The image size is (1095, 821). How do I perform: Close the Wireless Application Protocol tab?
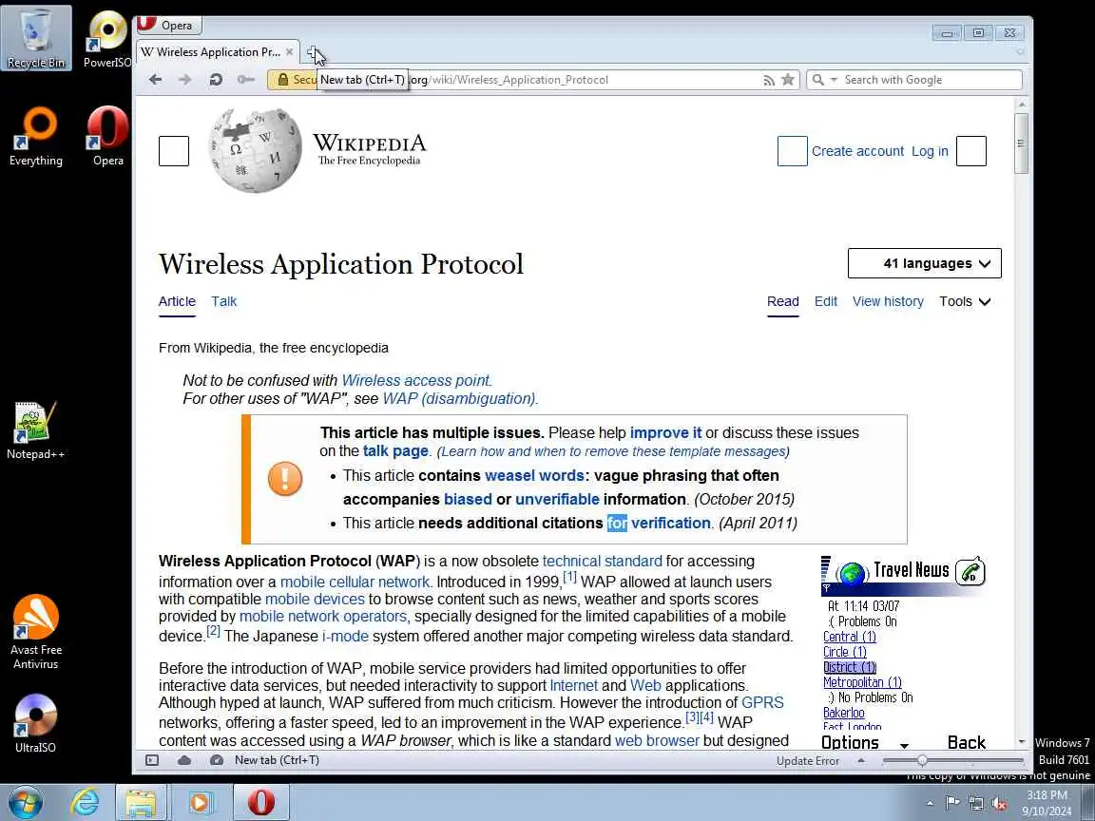pos(289,51)
